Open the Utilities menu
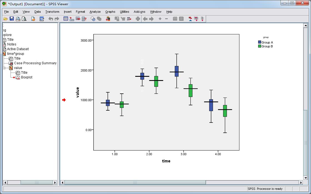 point(124,12)
